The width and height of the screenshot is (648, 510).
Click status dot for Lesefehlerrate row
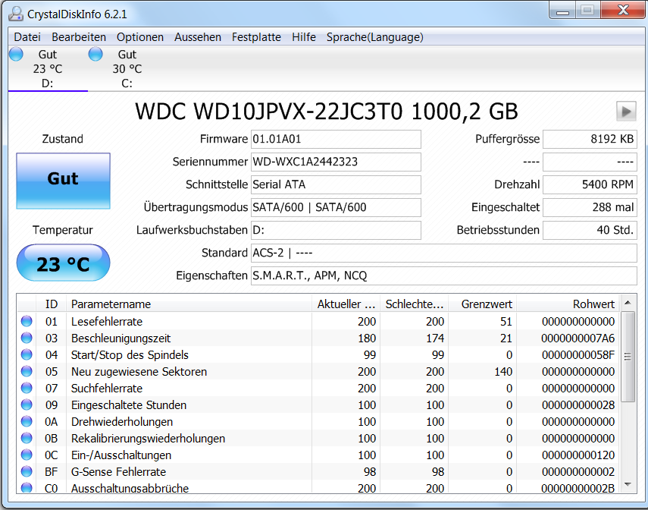click(x=27, y=321)
